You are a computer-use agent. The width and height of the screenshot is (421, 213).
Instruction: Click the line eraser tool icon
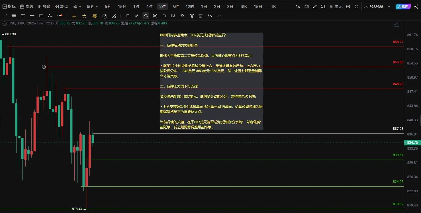[x=114, y=16]
